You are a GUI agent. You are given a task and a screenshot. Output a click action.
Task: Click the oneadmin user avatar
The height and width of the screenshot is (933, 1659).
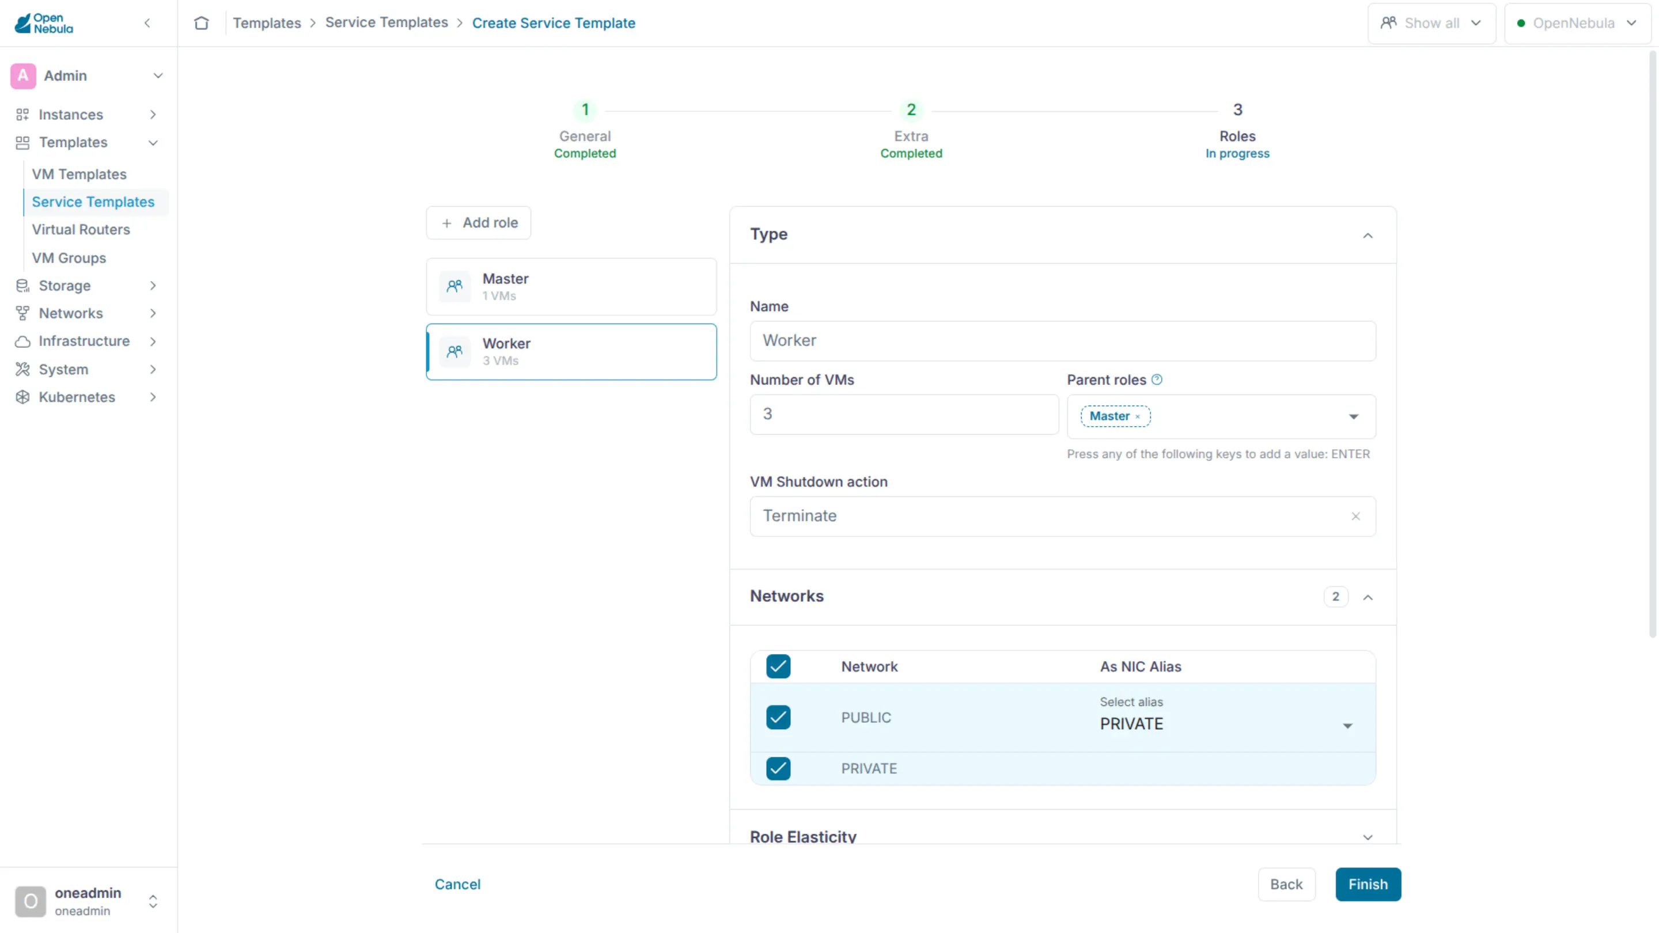point(31,901)
